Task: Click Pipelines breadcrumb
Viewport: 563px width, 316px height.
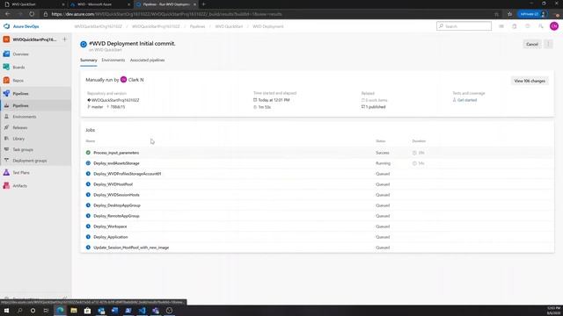Action: 197,26
